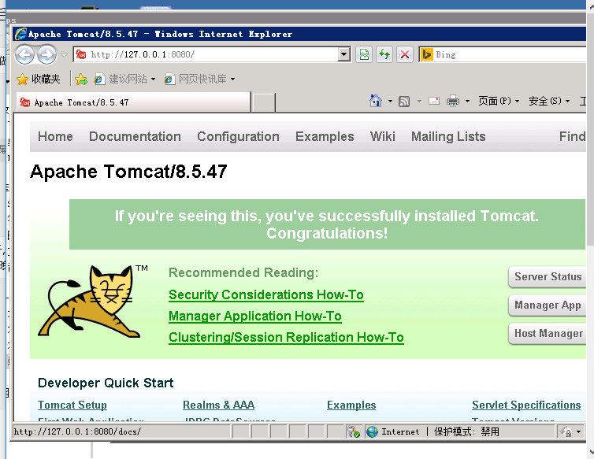
Task: Toggle Compatibility View broken-page icon
Action: 364,54
